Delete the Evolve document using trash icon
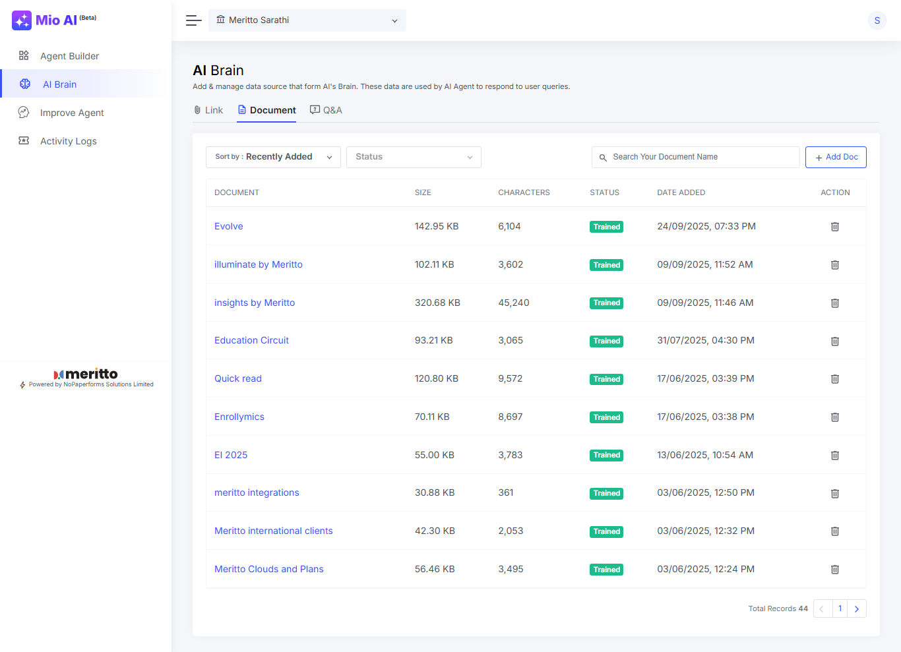Viewport: 901px width, 652px height. pyautogui.click(x=834, y=227)
